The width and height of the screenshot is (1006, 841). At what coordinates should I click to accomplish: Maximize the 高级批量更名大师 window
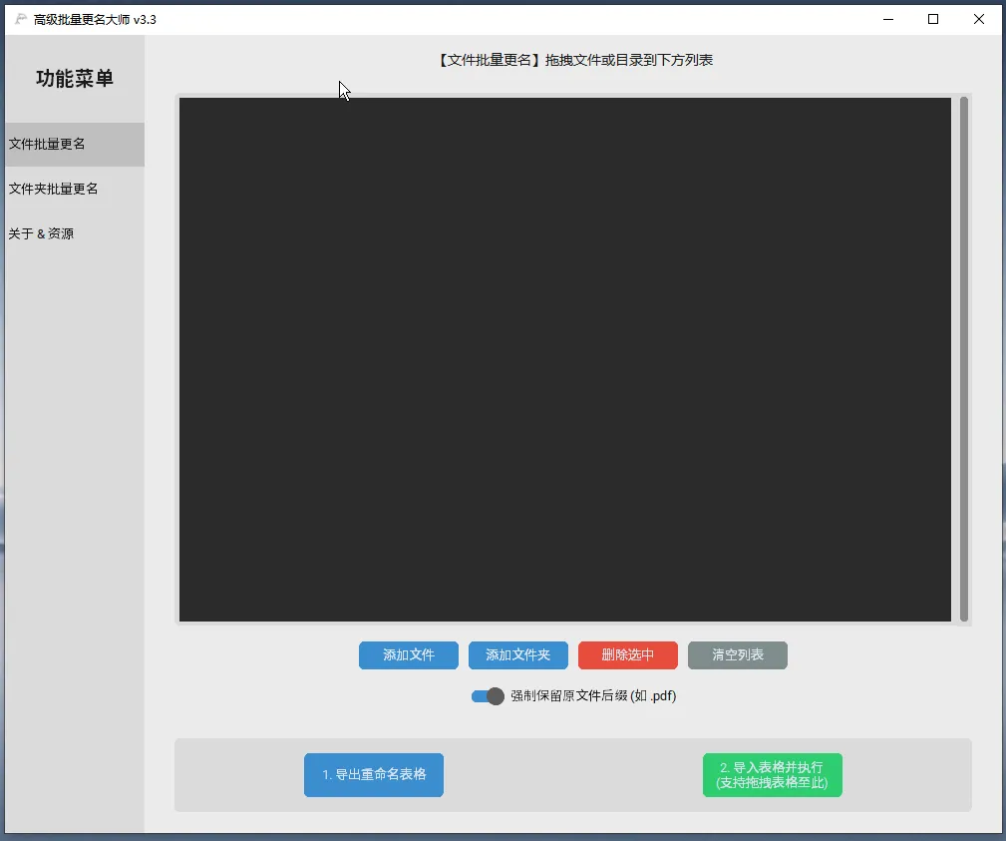point(933,19)
